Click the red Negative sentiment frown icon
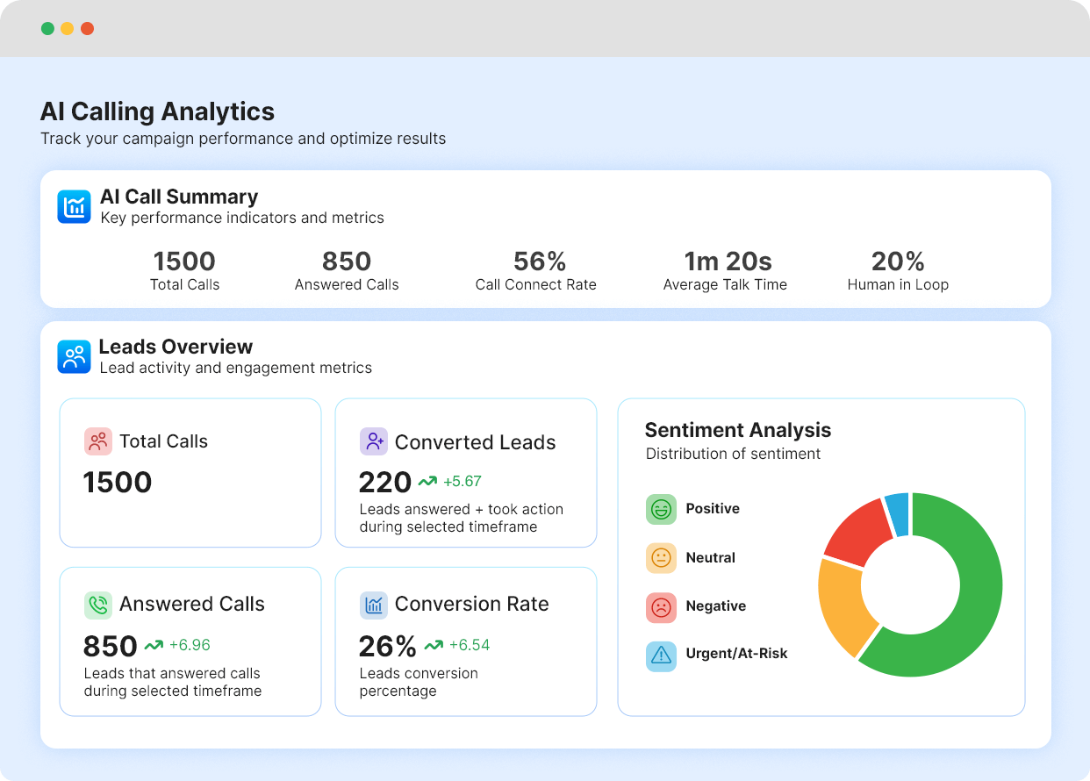 [661, 606]
